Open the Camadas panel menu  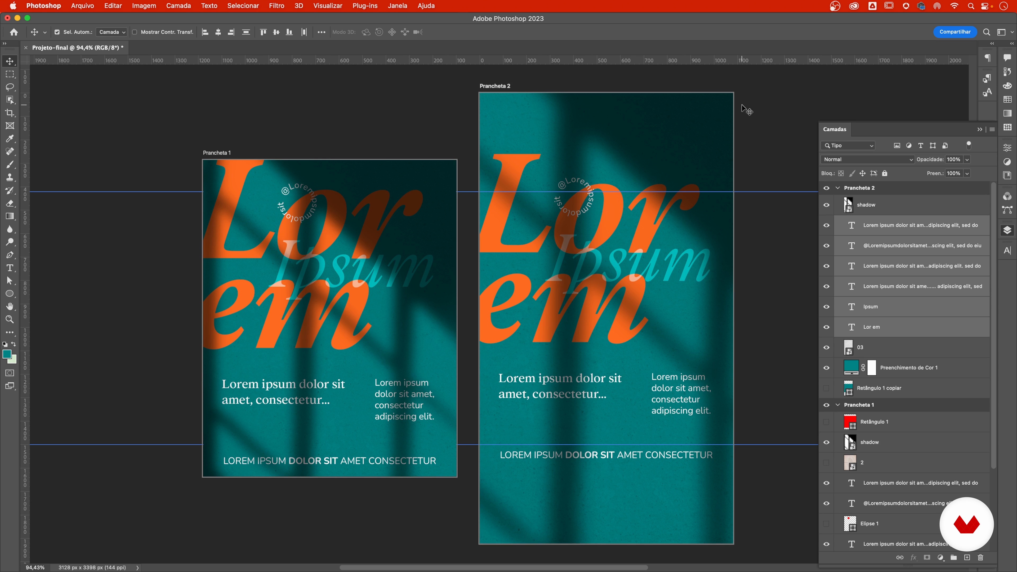[x=992, y=129]
